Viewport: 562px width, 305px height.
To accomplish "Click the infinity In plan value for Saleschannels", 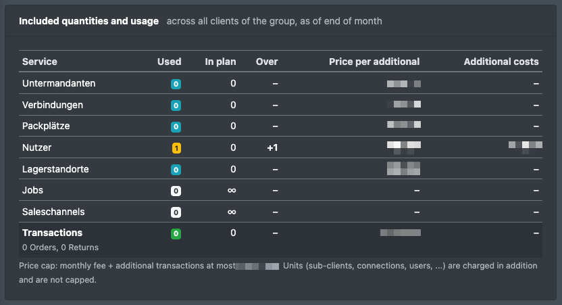I will (232, 212).
